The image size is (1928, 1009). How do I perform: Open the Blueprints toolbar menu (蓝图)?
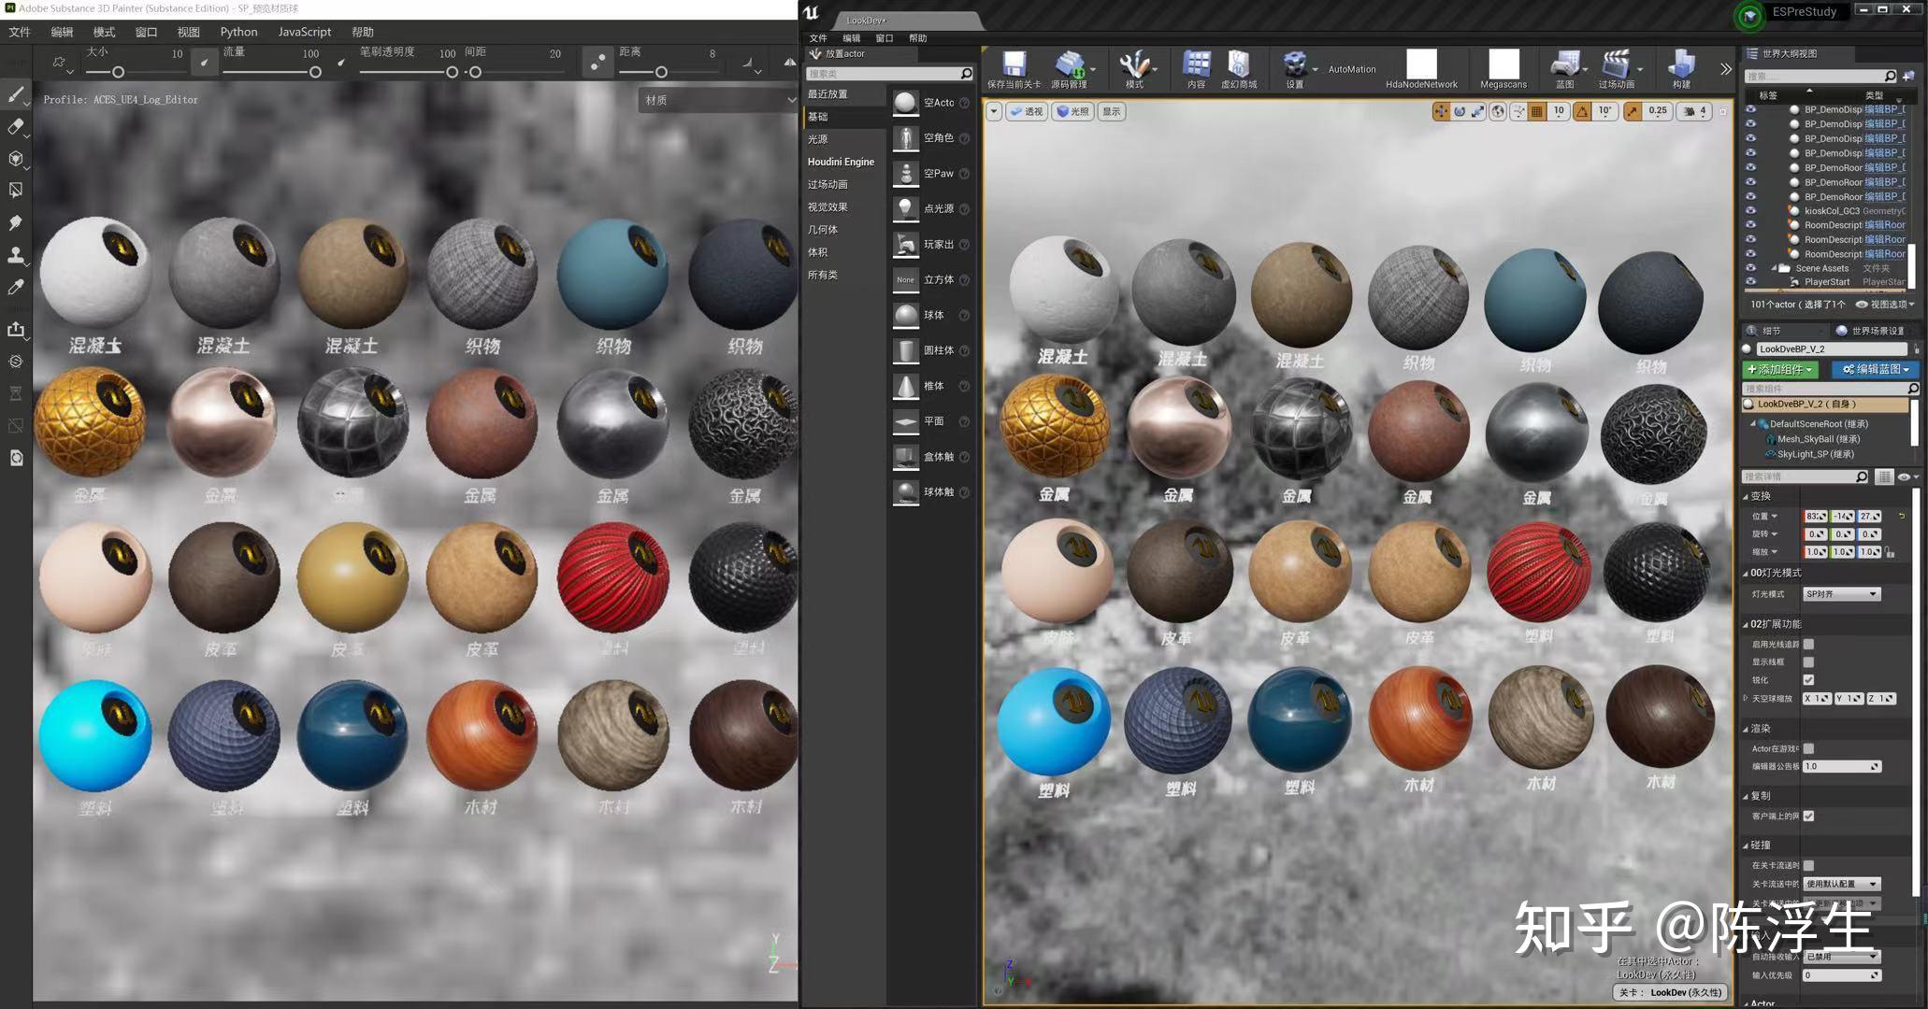(1566, 68)
